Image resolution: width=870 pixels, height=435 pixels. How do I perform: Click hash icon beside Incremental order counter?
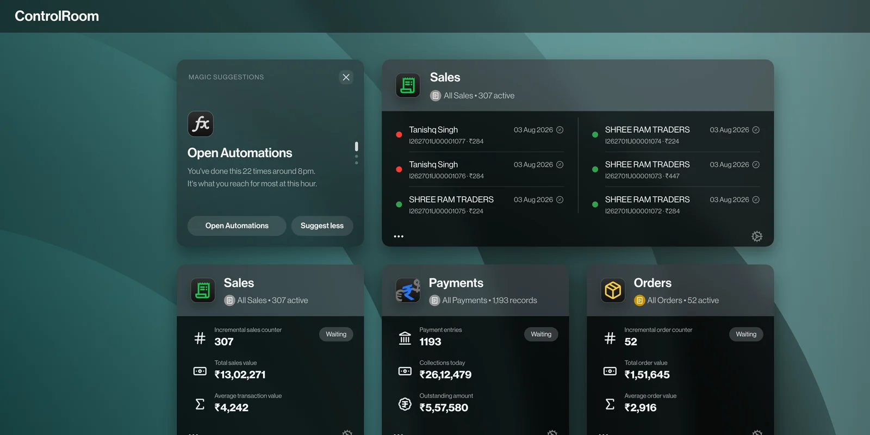click(610, 338)
